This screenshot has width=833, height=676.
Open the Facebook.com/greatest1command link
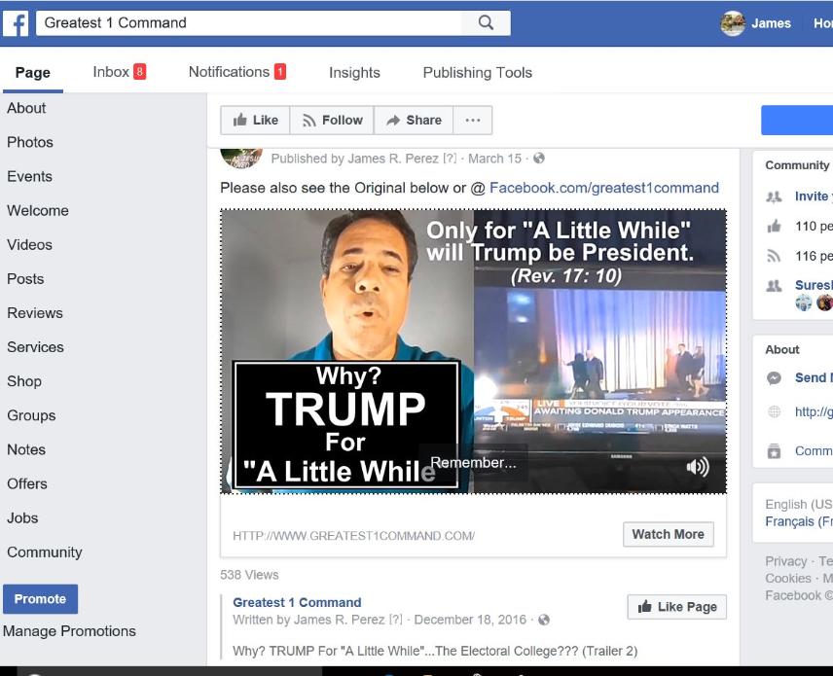coord(604,188)
